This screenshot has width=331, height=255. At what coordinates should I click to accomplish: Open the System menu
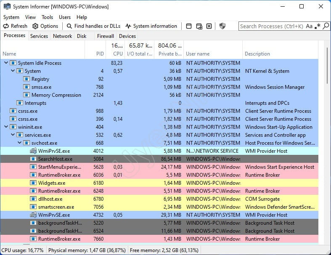(x=11, y=17)
